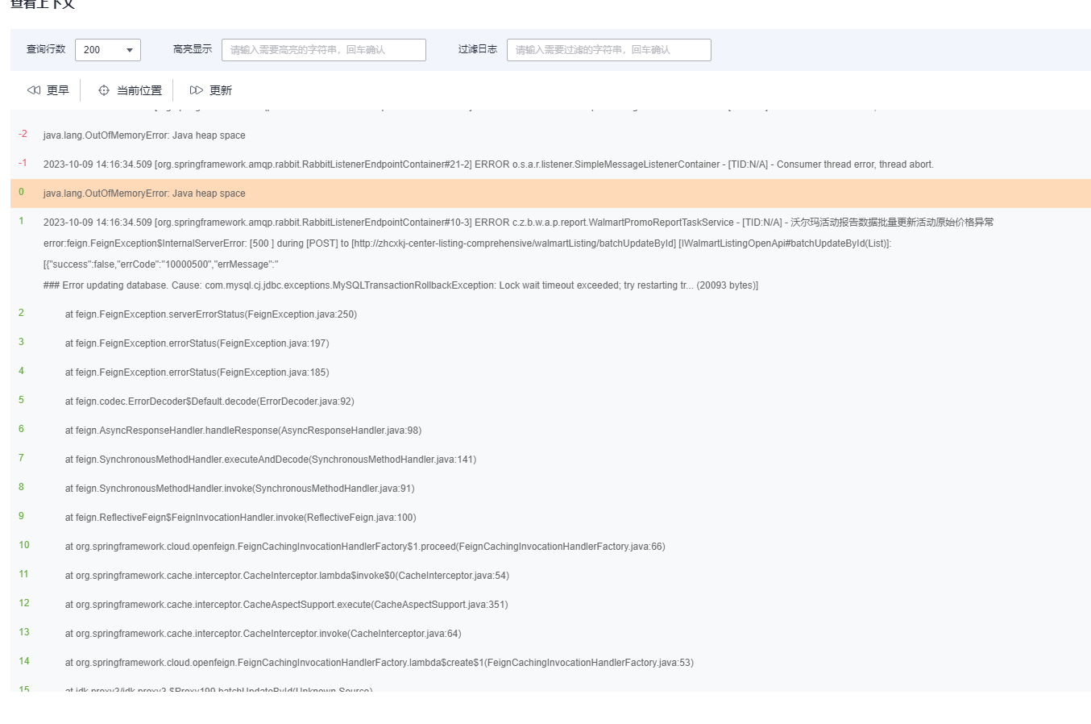Select the CacheAspectSupport.execute stack frame

(x=287, y=605)
